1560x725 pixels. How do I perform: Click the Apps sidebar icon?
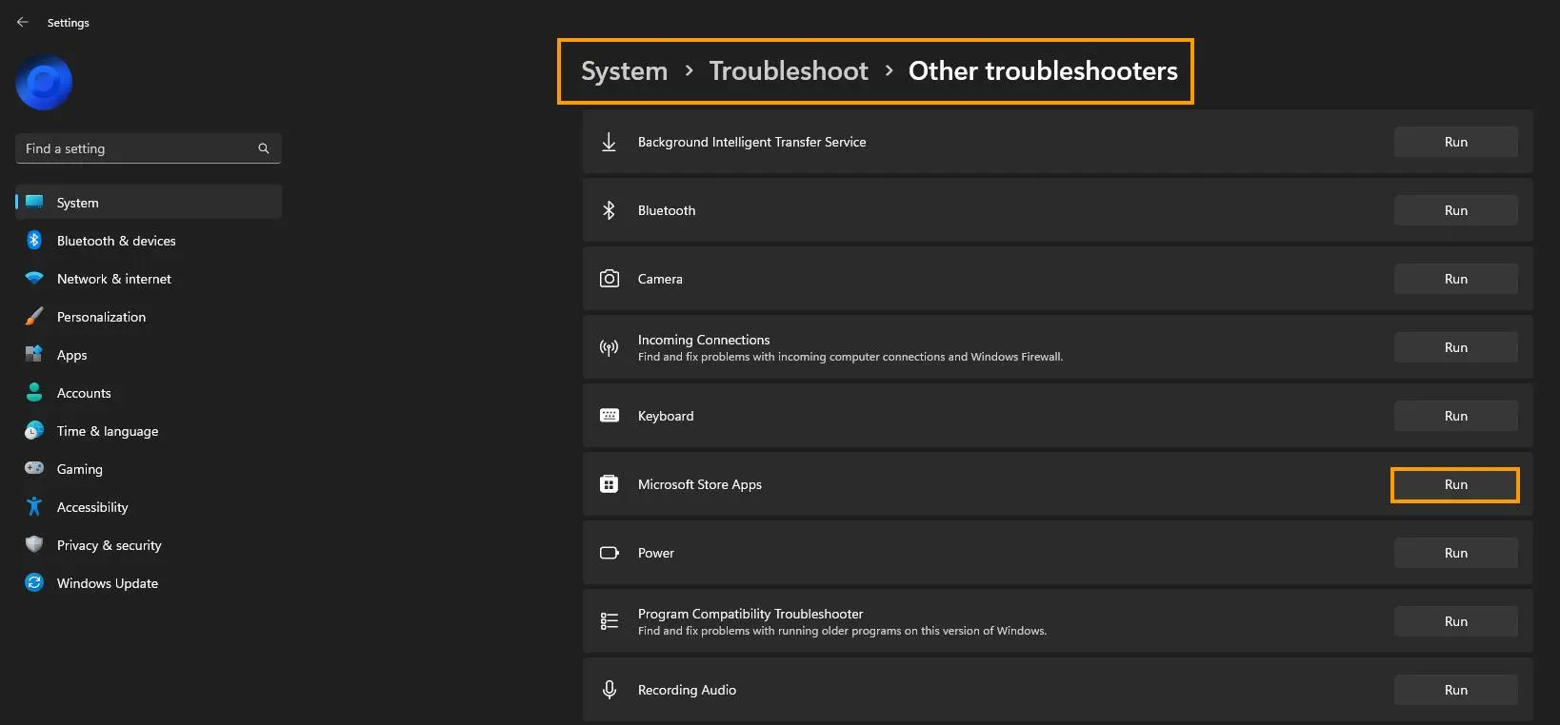pyautogui.click(x=34, y=354)
